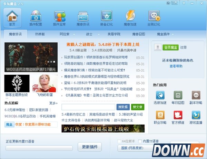Click the 注册 register link
The height and width of the screenshot is (159, 207).
coord(184,47)
